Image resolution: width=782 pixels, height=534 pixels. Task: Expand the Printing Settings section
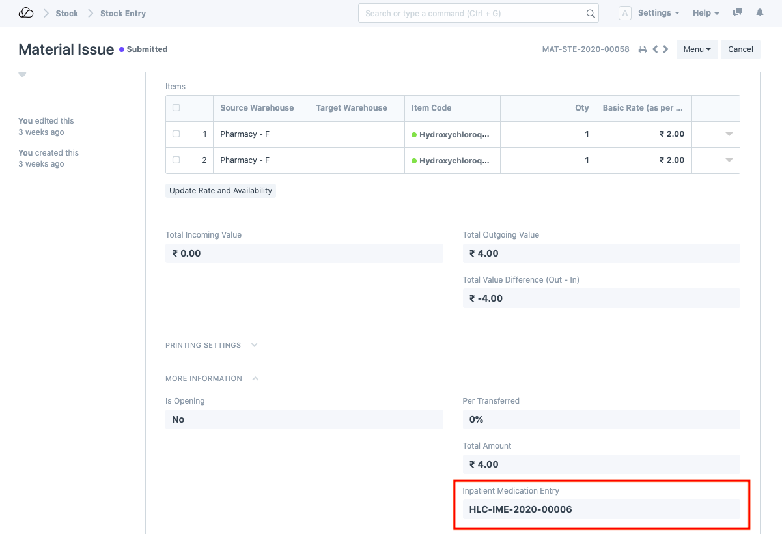(254, 345)
